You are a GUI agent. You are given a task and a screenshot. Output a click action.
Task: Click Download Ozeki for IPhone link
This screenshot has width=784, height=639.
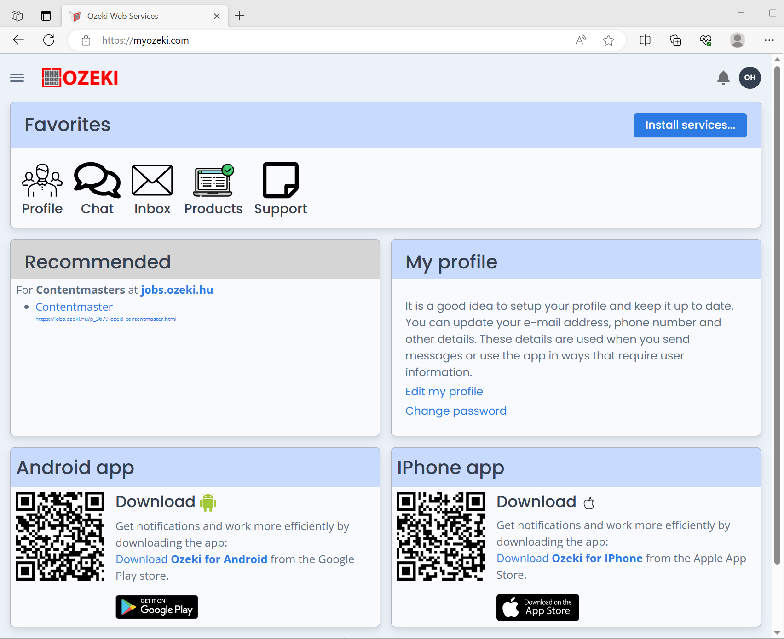coord(570,558)
